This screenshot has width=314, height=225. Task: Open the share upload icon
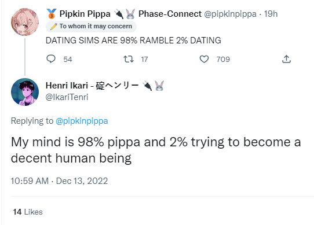pyautogui.click(x=286, y=59)
